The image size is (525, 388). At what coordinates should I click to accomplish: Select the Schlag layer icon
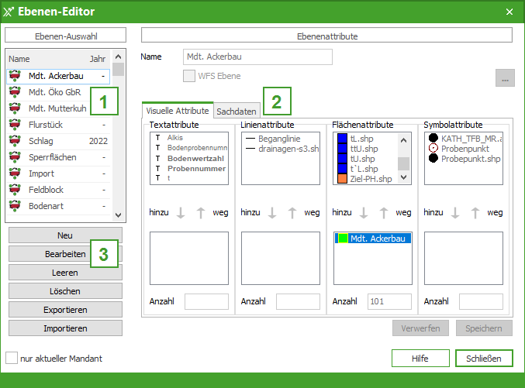(x=15, y=141)
